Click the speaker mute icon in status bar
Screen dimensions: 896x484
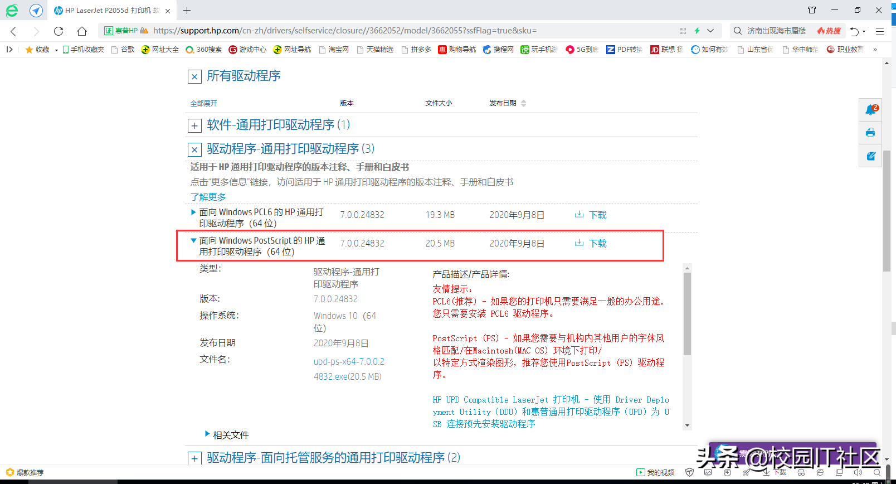(x=858, y=472)
